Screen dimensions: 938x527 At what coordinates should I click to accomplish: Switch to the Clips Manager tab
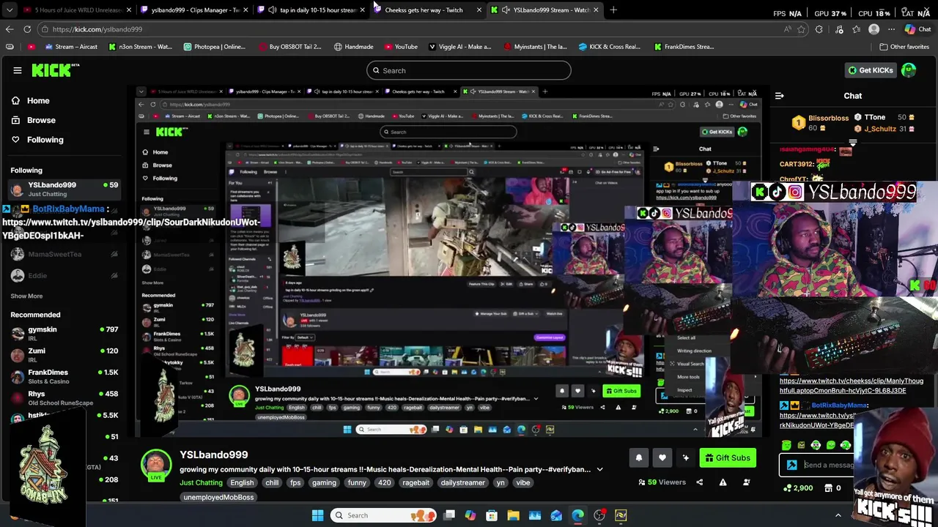[195, 10]
